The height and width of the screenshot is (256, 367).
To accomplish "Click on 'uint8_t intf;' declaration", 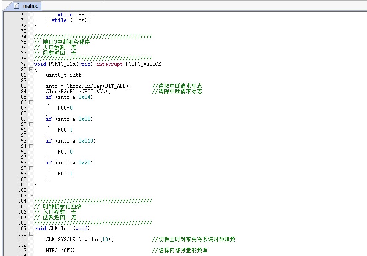I will pyautogui.click(x=65, y=75).
